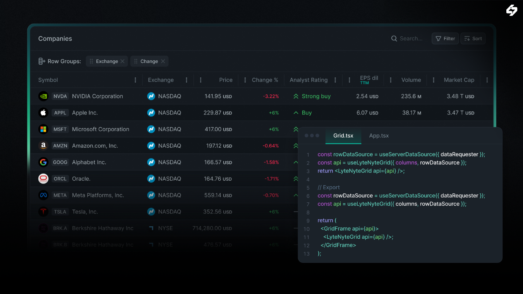Click the -3.22% change value

click(x=271, y=96)
